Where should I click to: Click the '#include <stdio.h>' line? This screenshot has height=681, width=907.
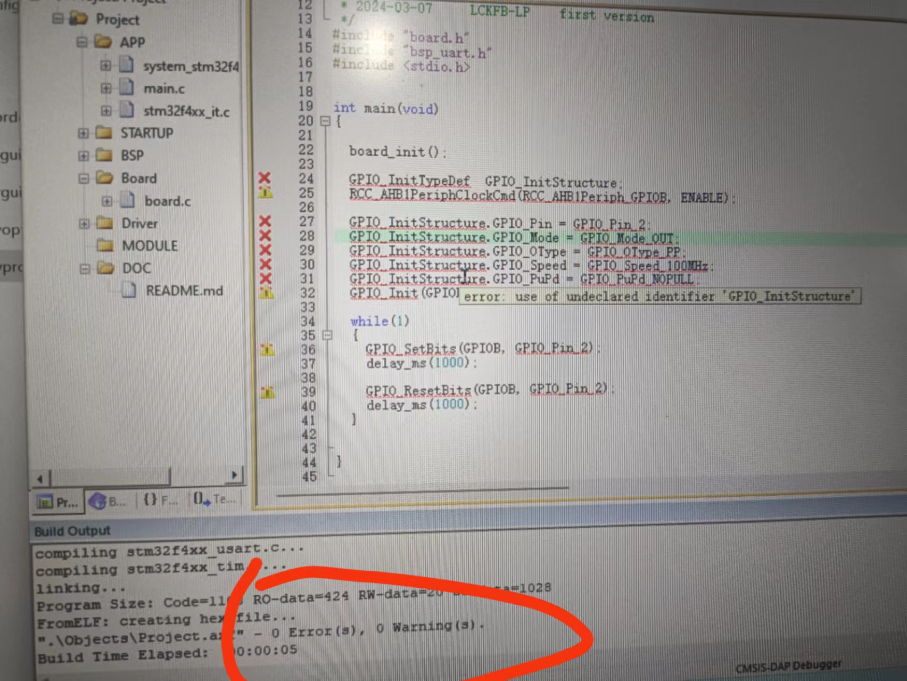pos(401,65)
